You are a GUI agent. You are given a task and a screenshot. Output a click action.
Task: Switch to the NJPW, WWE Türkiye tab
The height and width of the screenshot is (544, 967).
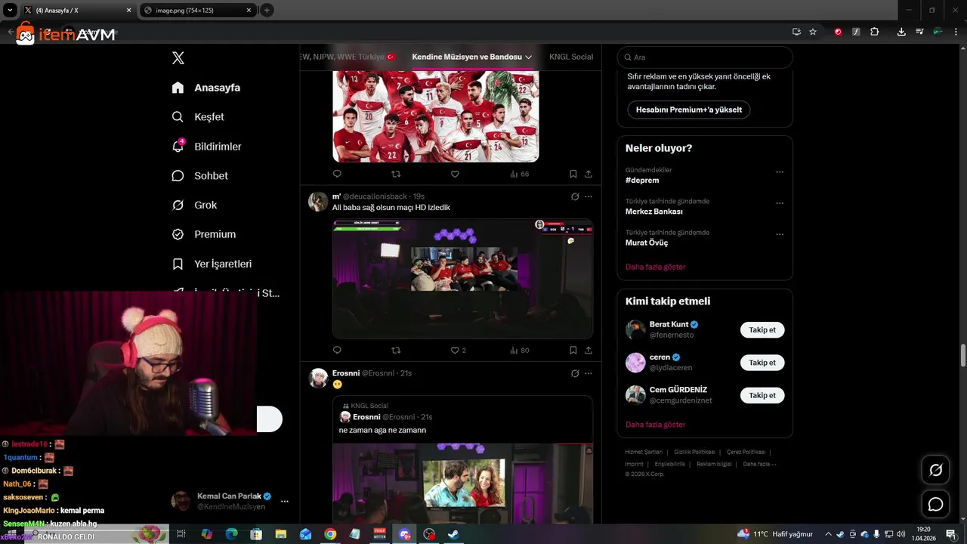[348, 57]
